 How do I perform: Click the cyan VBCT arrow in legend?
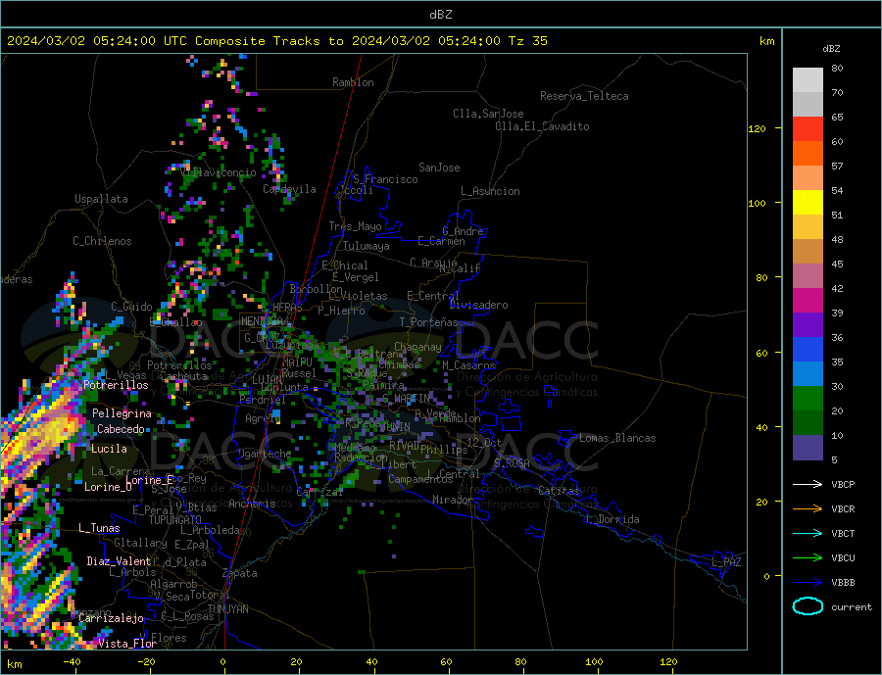[x=808, y=533]
